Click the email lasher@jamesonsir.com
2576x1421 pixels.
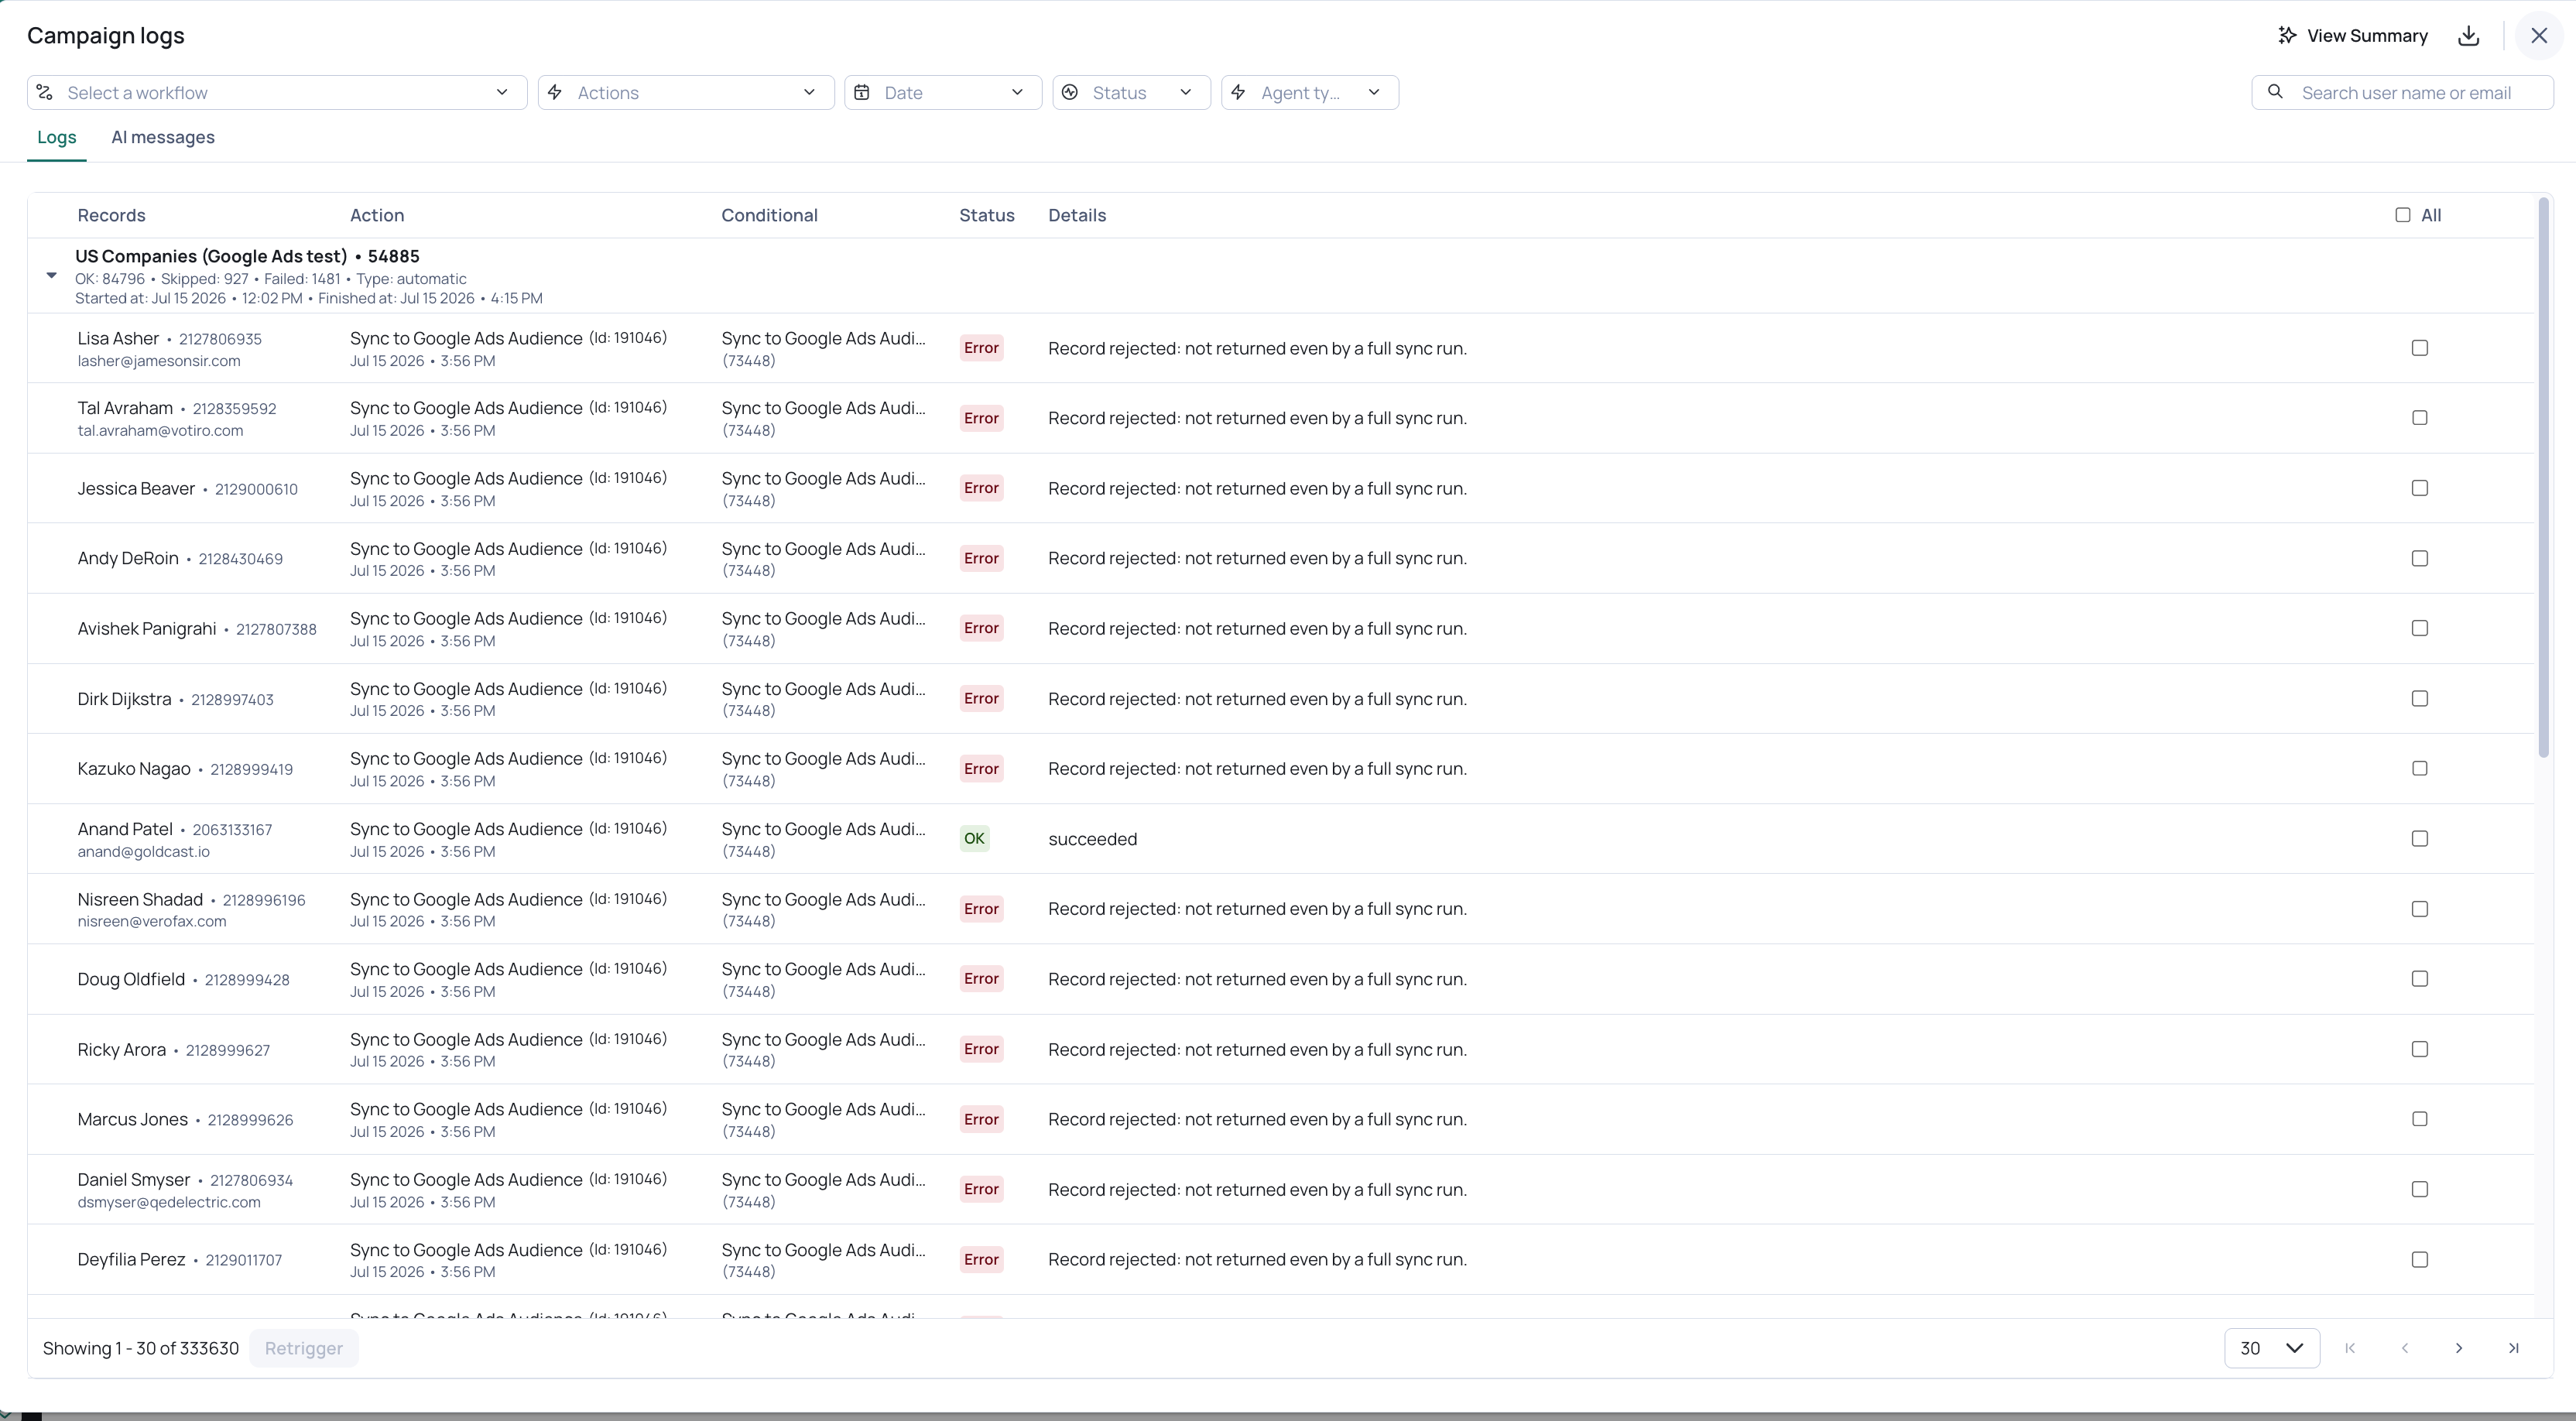click(x=159, y=361)
